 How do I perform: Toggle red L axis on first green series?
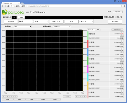(121, 34)
